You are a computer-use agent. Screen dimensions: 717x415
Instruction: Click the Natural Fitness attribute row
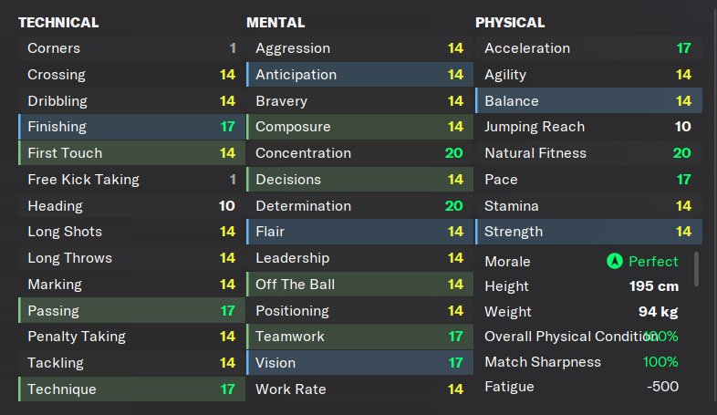[x=587, y=153]
